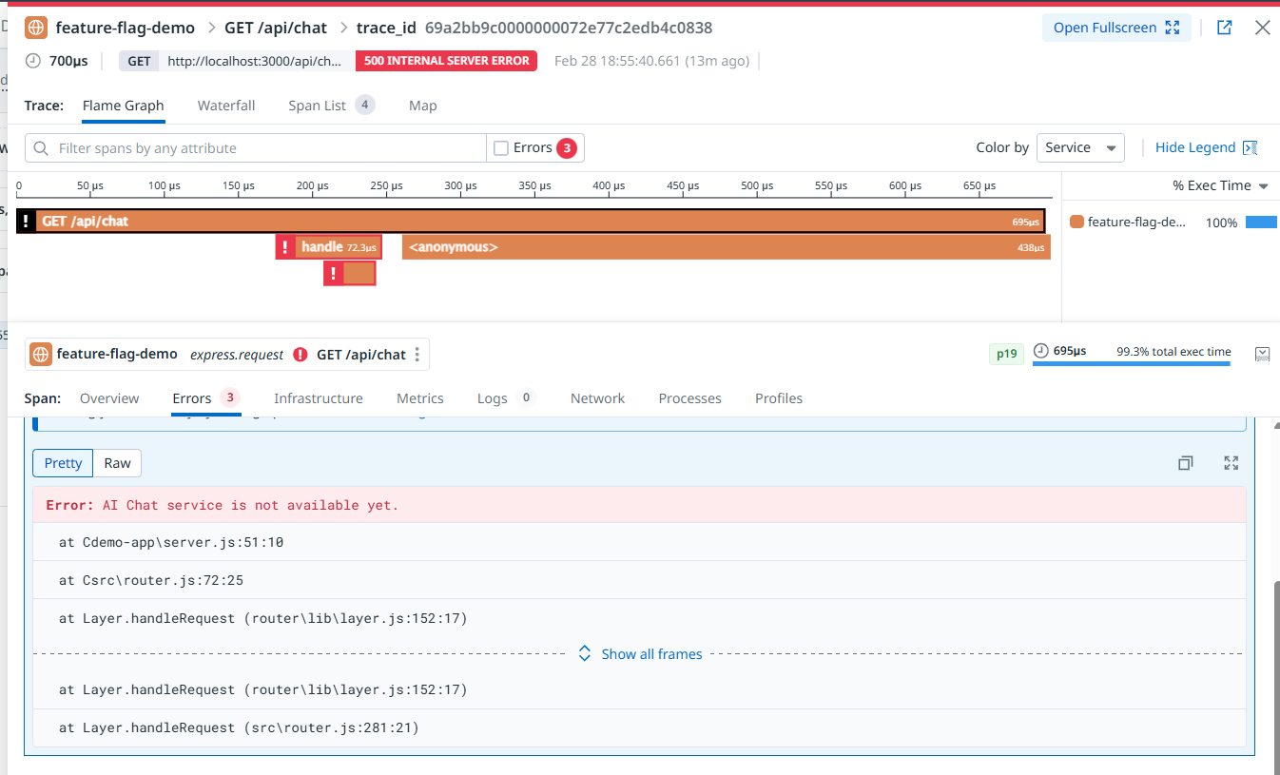
Task: Expand stack trace to fullscreen icon
Action: [1232, 463]
